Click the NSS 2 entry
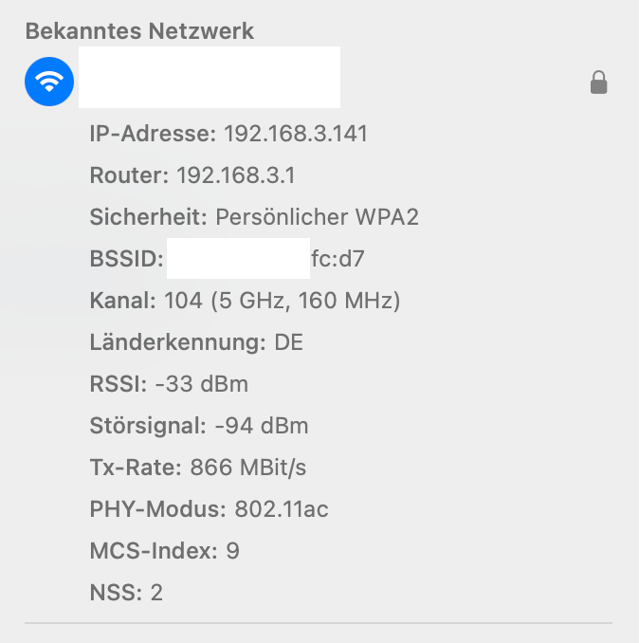 (x=126, y=593)
